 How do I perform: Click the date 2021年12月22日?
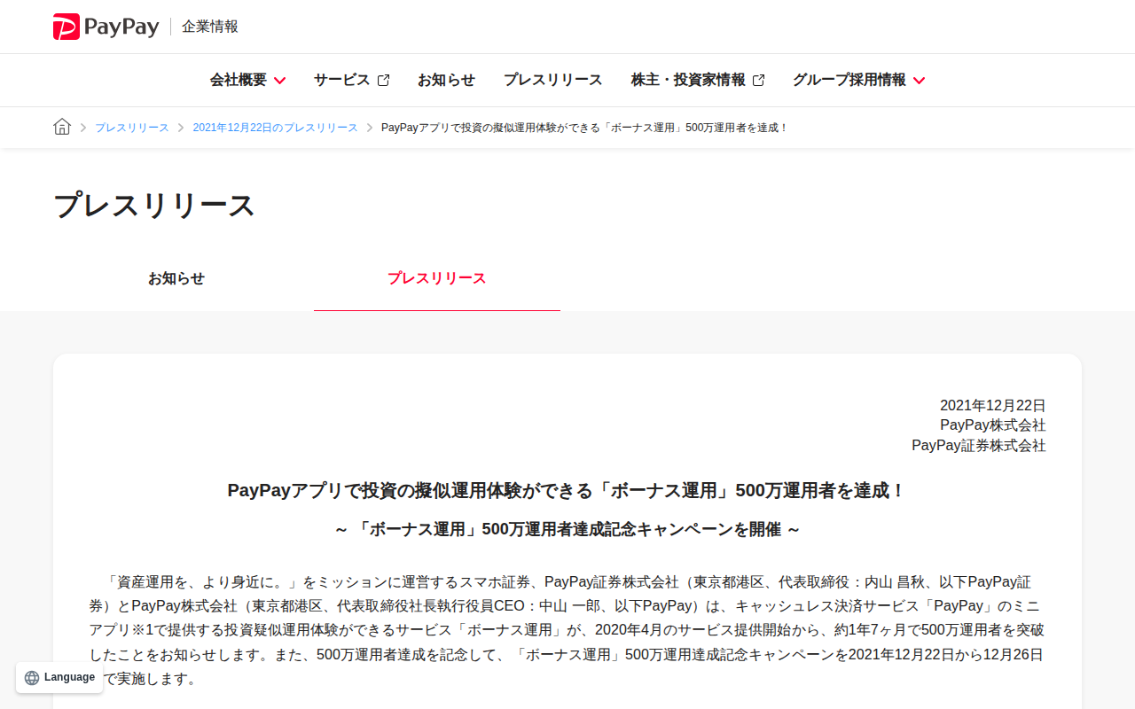tap(993, 406)
